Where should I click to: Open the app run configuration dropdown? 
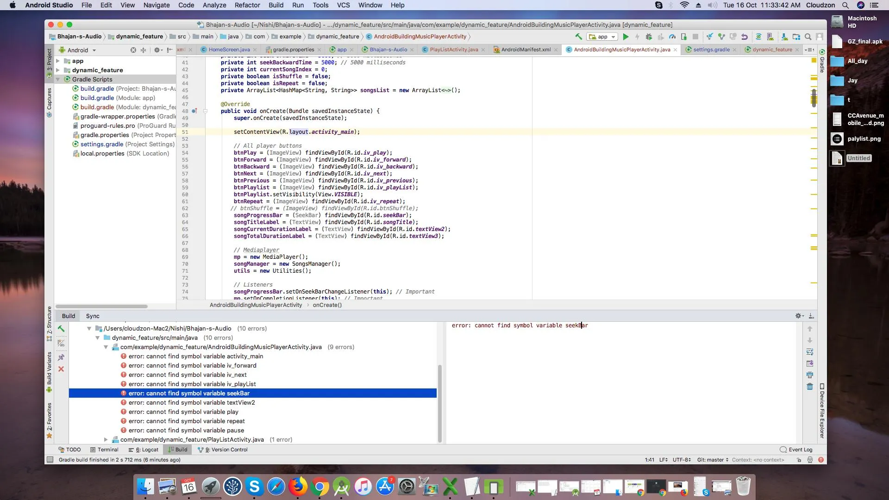point(602,37)
